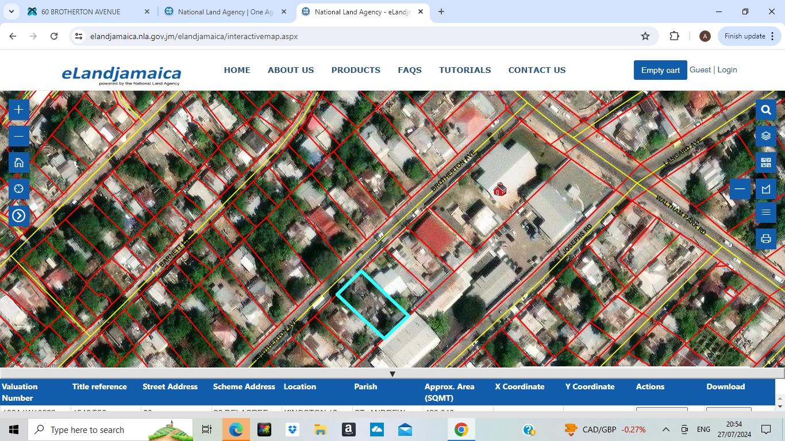
Task: Go back in browser history
Action: pos(13,36)
